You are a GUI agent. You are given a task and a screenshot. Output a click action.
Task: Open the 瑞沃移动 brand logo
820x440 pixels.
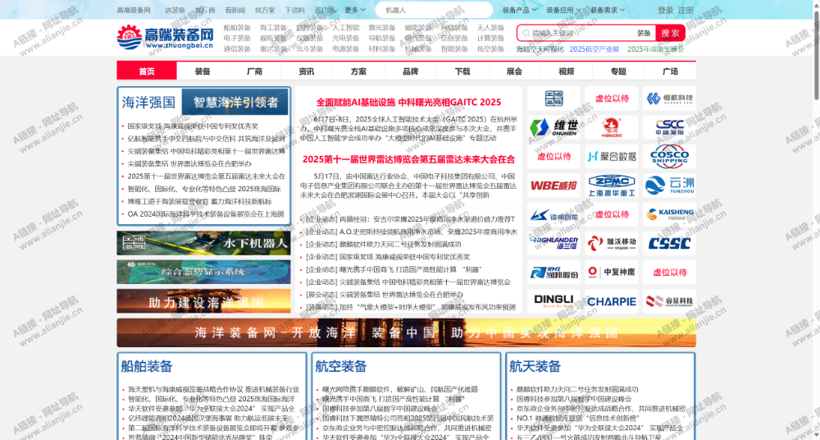tap(612, 244)
